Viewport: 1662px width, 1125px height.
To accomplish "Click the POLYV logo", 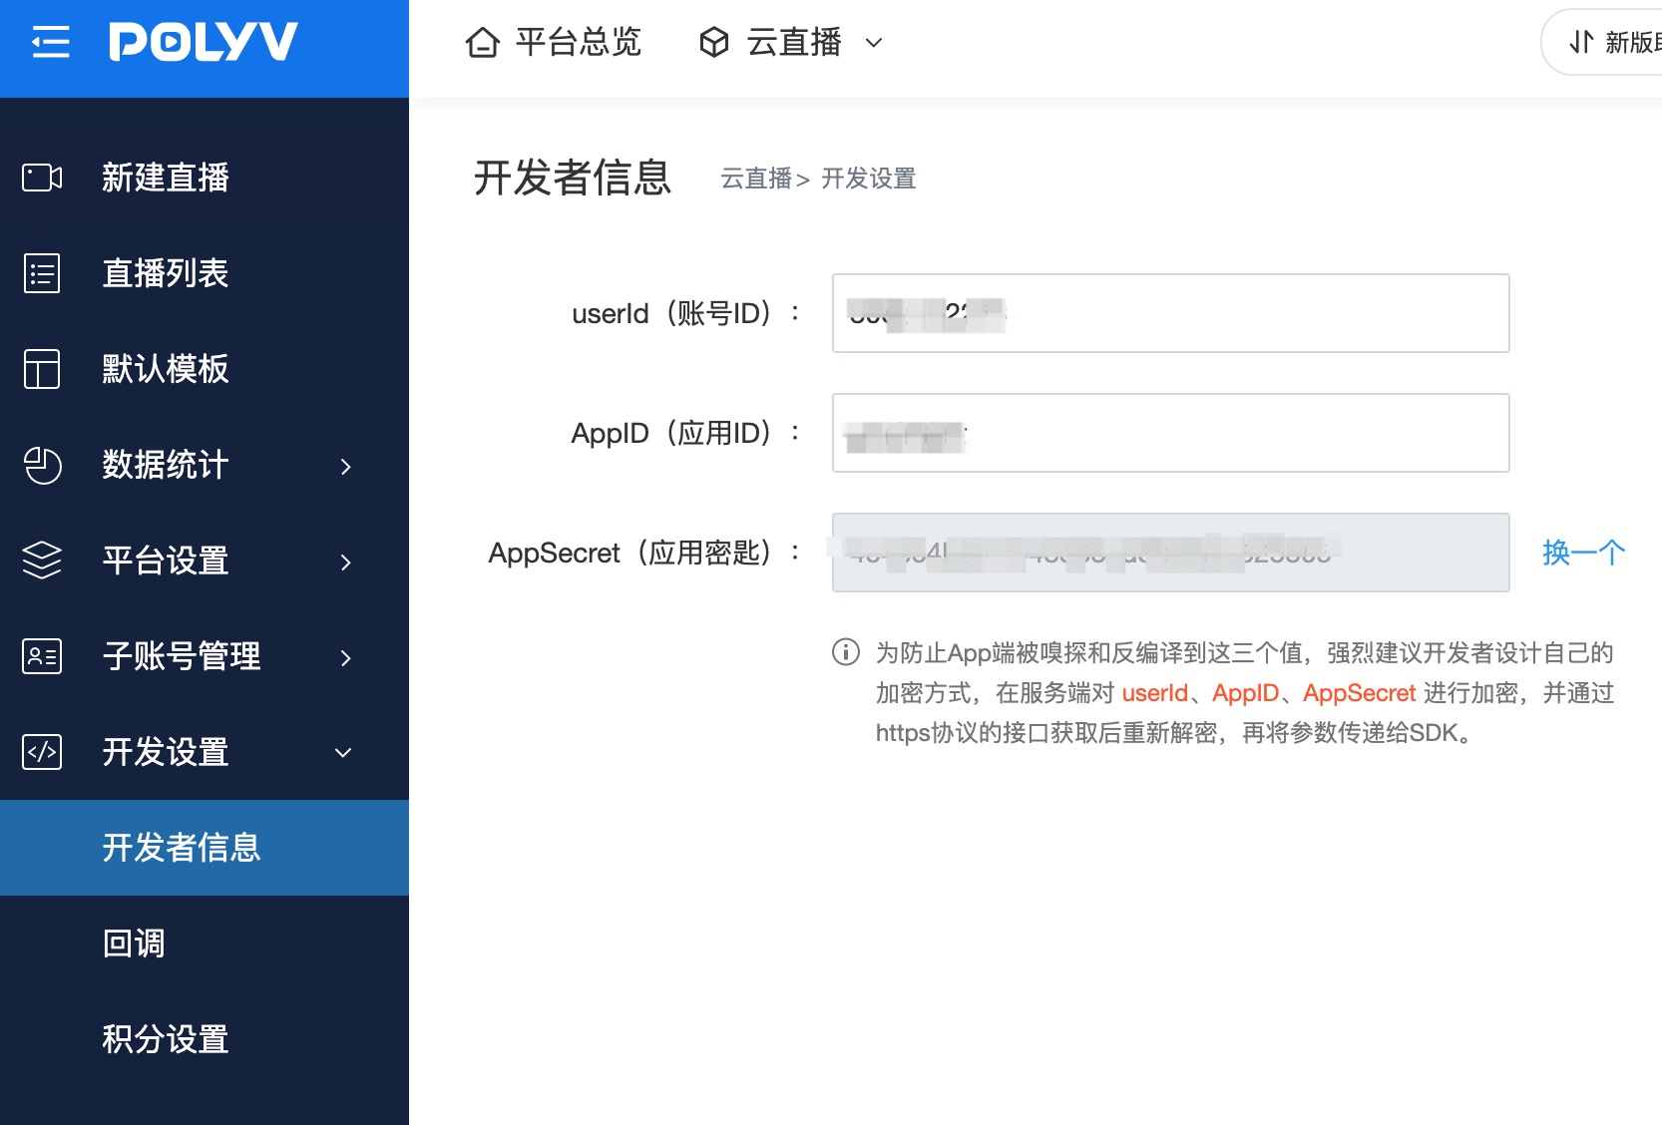I will [x=203, y=42].
